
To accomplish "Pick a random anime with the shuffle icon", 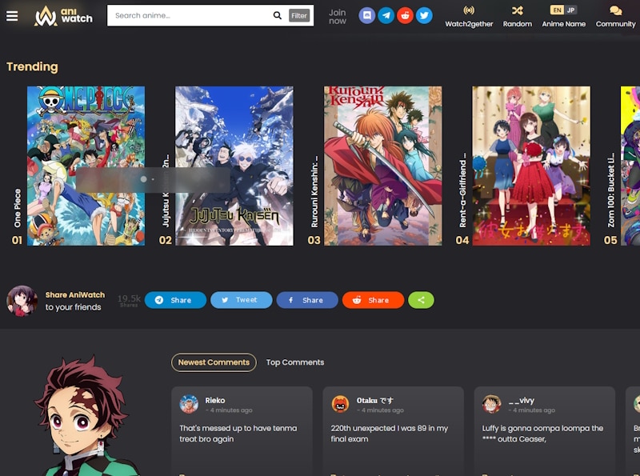I will [517, 11].
